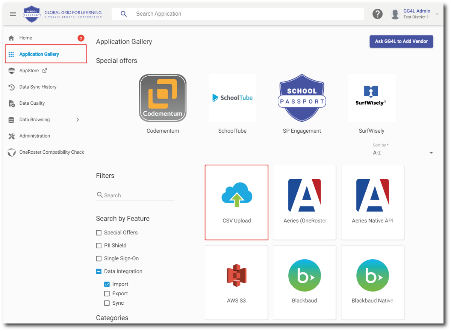The height and width of the screenshot is (331, 451).
Task: Open the Blackbaud application tile
Action: click(304, 282)
